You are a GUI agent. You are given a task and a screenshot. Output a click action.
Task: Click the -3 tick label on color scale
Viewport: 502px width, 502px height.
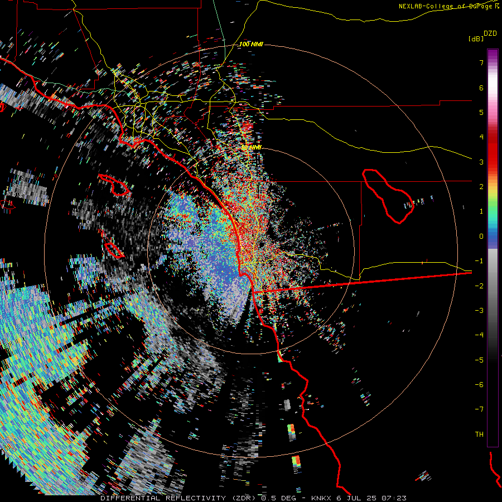pyautogui.click(x=479, y=310)
